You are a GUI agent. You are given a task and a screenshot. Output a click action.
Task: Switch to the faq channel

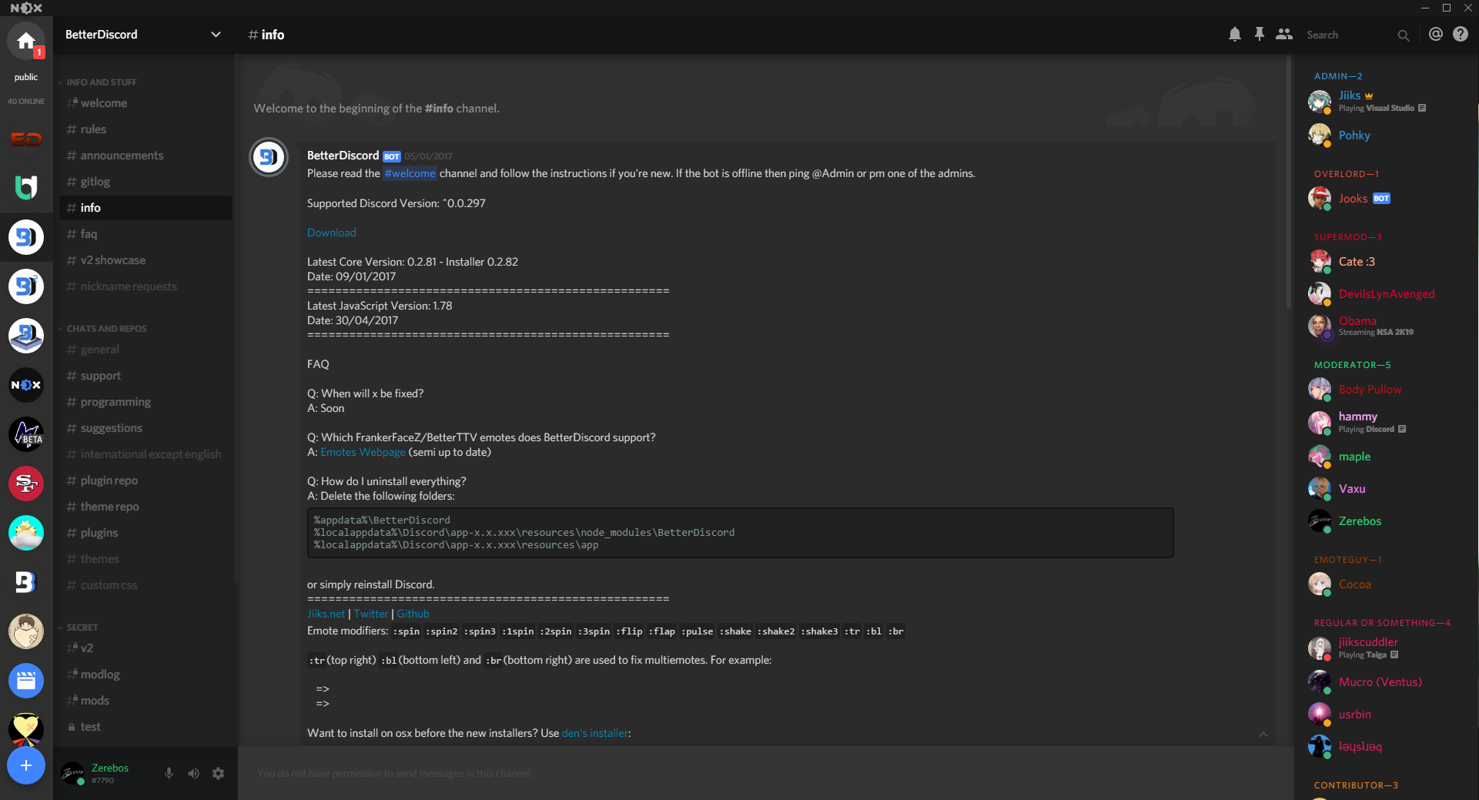point(89,234)
